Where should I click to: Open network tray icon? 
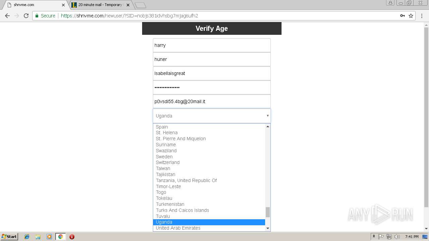pos(389,237)
